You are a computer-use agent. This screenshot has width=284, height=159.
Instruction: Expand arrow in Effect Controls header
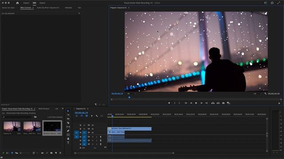(x=79, y=13)
